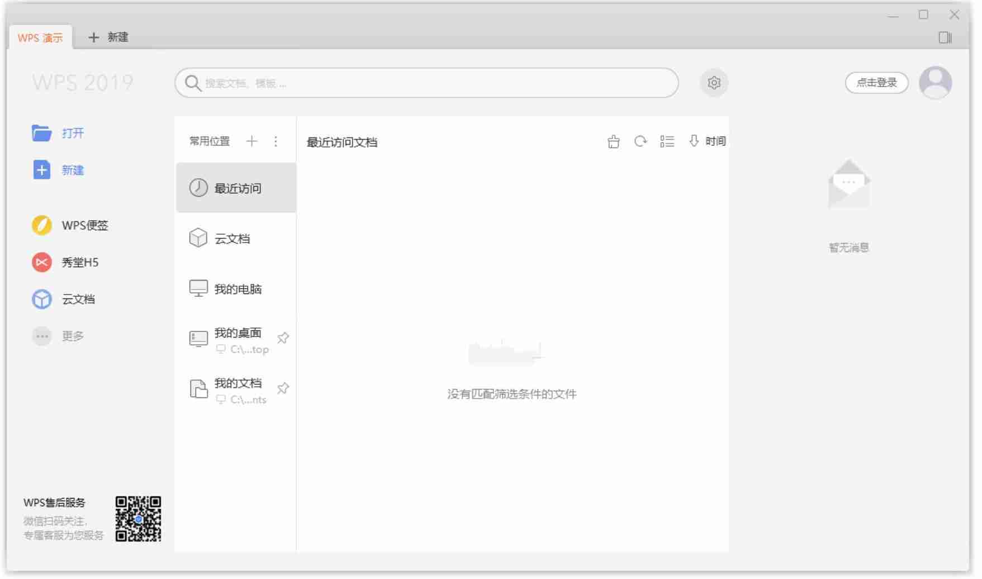Click the magnifier search icon
The image size is (982, 579).
[x=193, y=83]
